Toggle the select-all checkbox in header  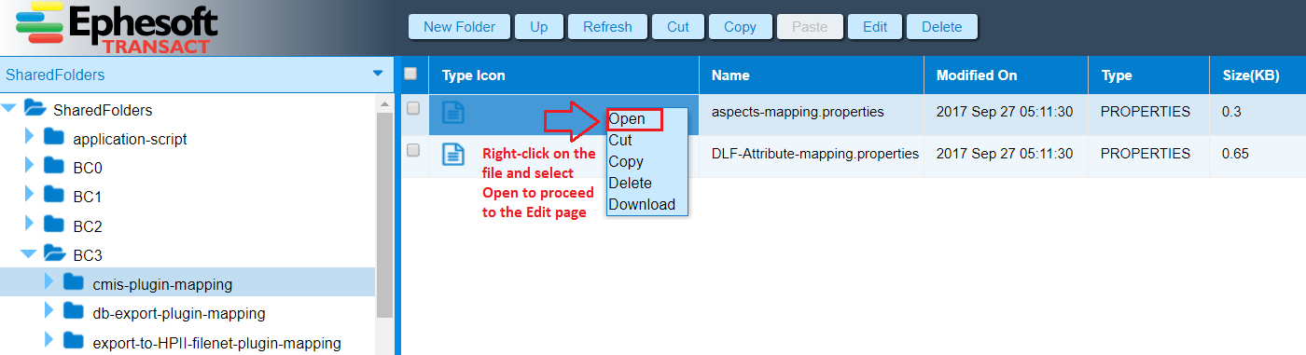(410, 74)
